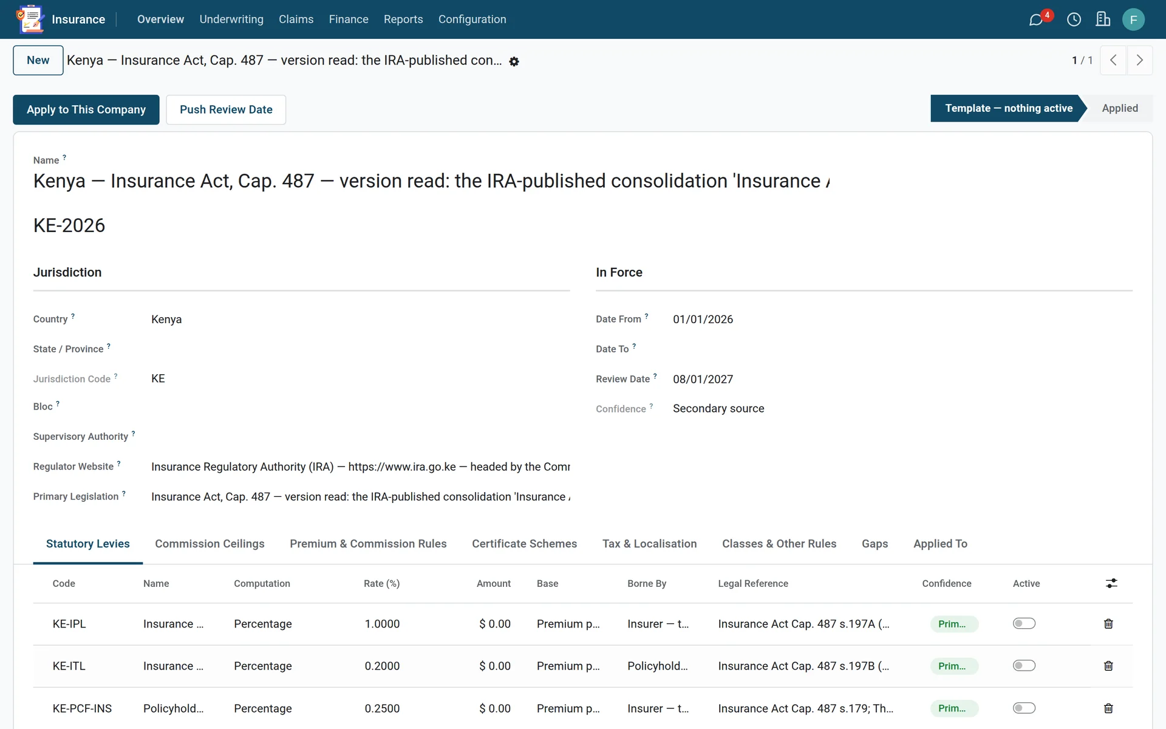Go to the next record arrow

coord(1140,60)
